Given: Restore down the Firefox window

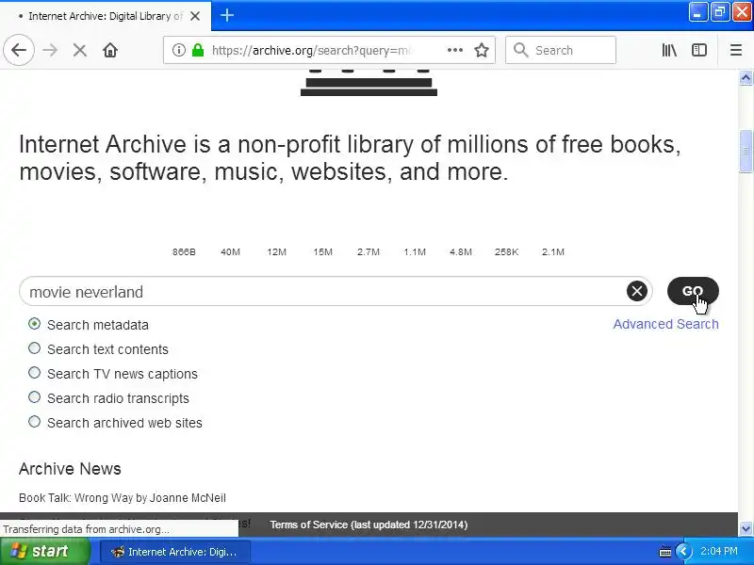Looking at the screenshot, I should click(x=719, y=12).
